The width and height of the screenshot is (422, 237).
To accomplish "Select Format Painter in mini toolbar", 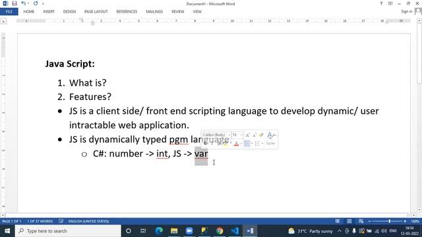I will tap(261, 135).
